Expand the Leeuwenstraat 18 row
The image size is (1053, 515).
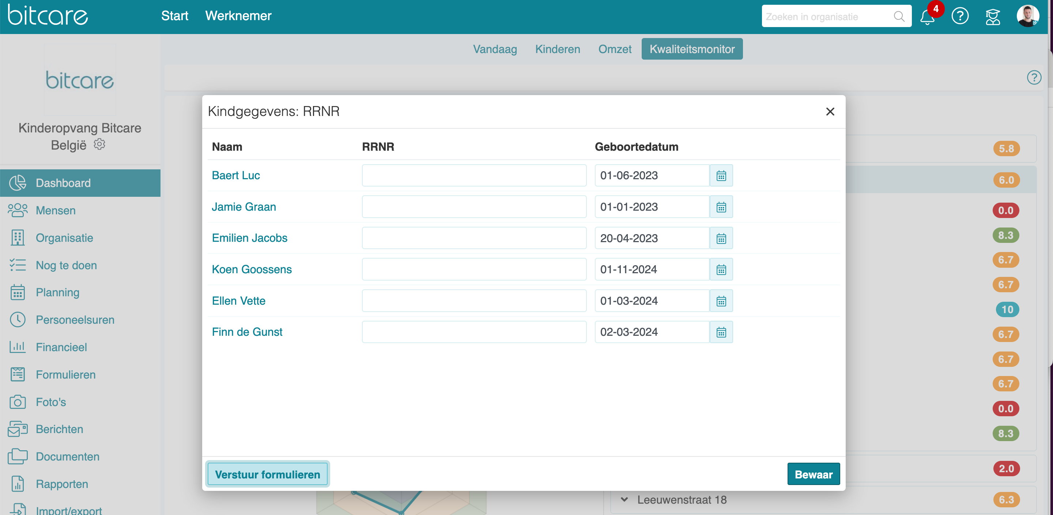[x=624, y=500]
